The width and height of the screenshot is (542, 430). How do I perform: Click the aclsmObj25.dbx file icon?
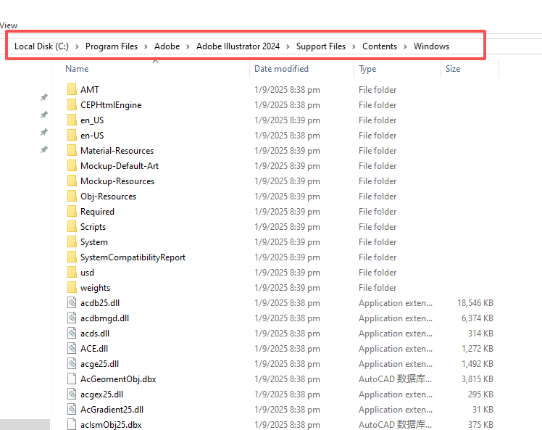[71, 425]
